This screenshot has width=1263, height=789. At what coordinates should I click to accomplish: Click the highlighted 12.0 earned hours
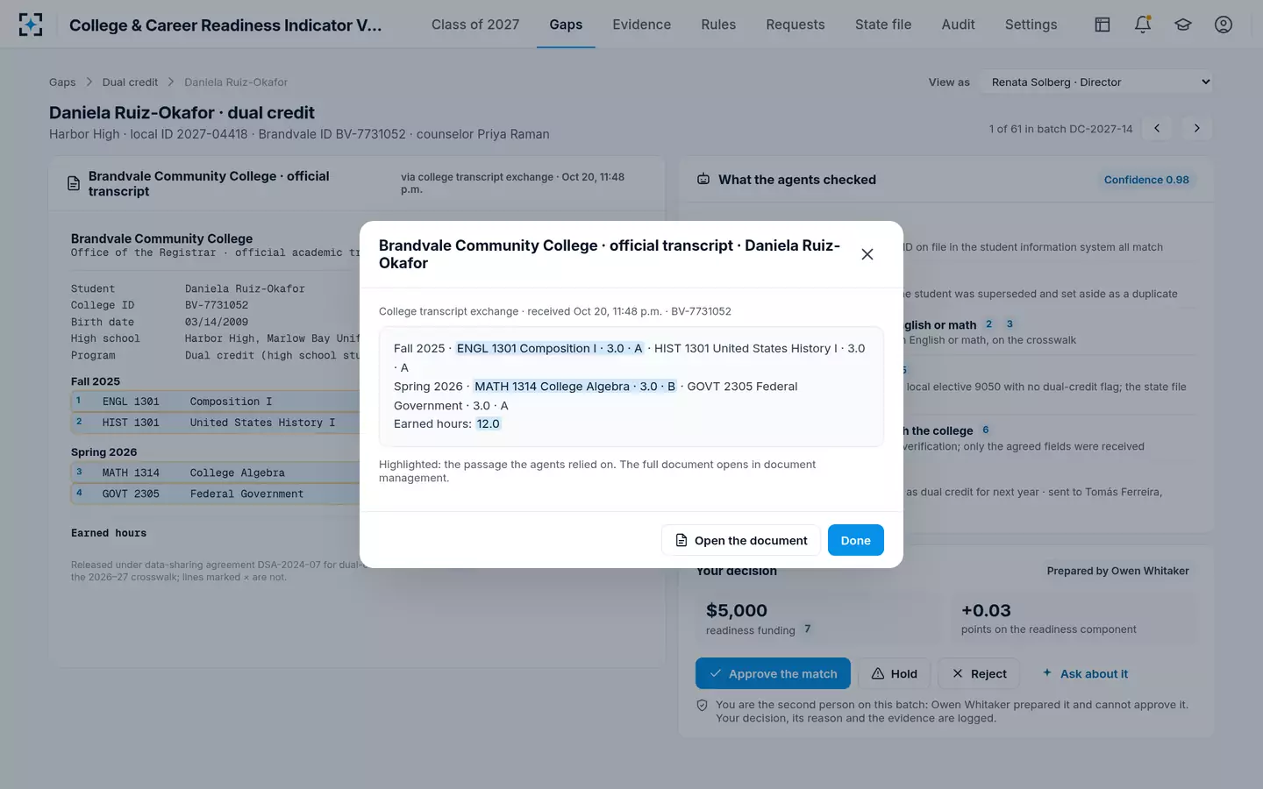pyautogui.click(x=488, y=423)
